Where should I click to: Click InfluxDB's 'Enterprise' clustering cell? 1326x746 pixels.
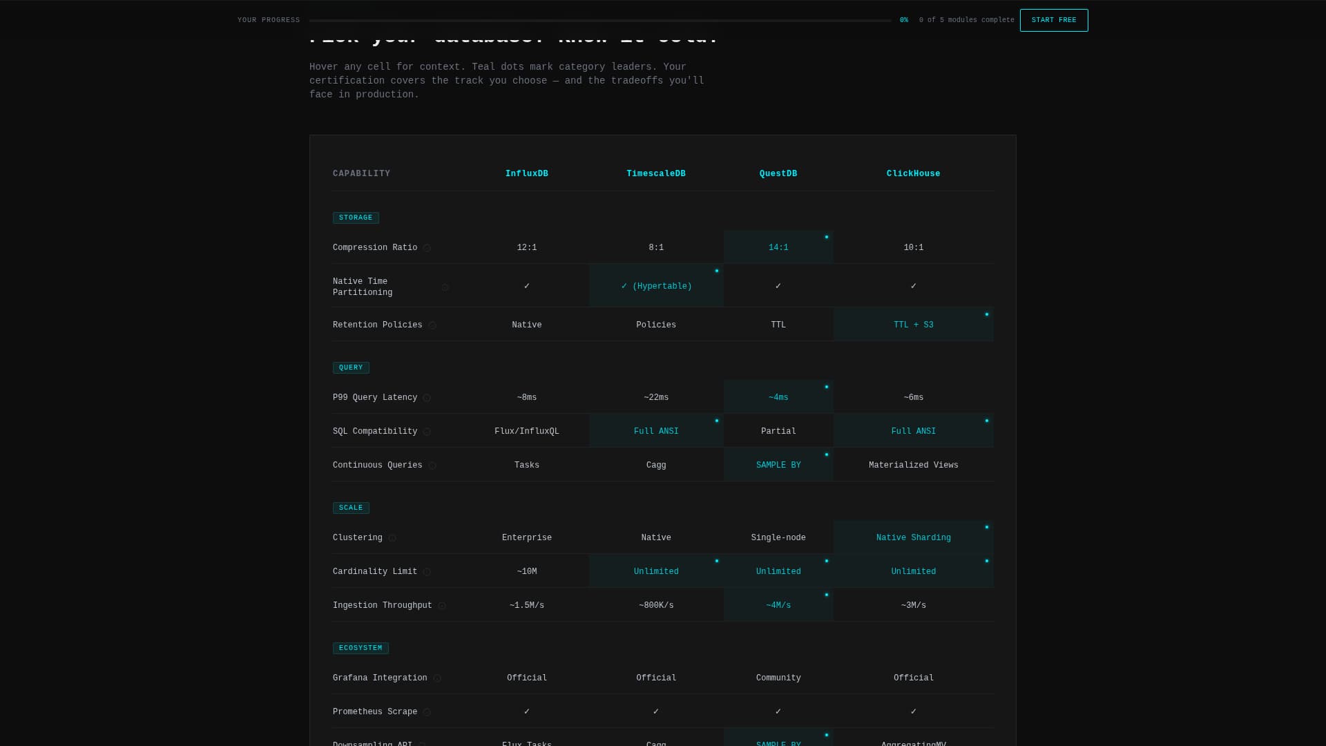[527, 537]
